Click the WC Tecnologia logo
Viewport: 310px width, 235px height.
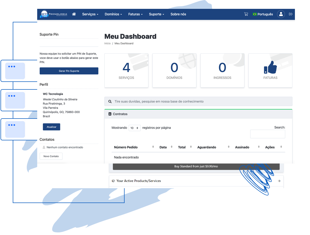[x=54, y=14]
